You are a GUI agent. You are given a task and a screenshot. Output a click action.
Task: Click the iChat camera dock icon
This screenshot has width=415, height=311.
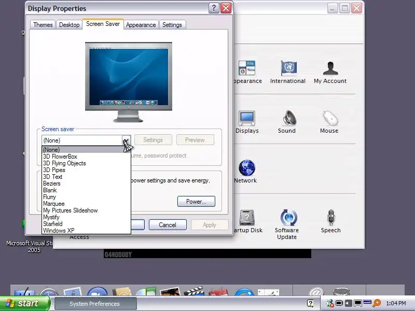click(x=98, y=291)
